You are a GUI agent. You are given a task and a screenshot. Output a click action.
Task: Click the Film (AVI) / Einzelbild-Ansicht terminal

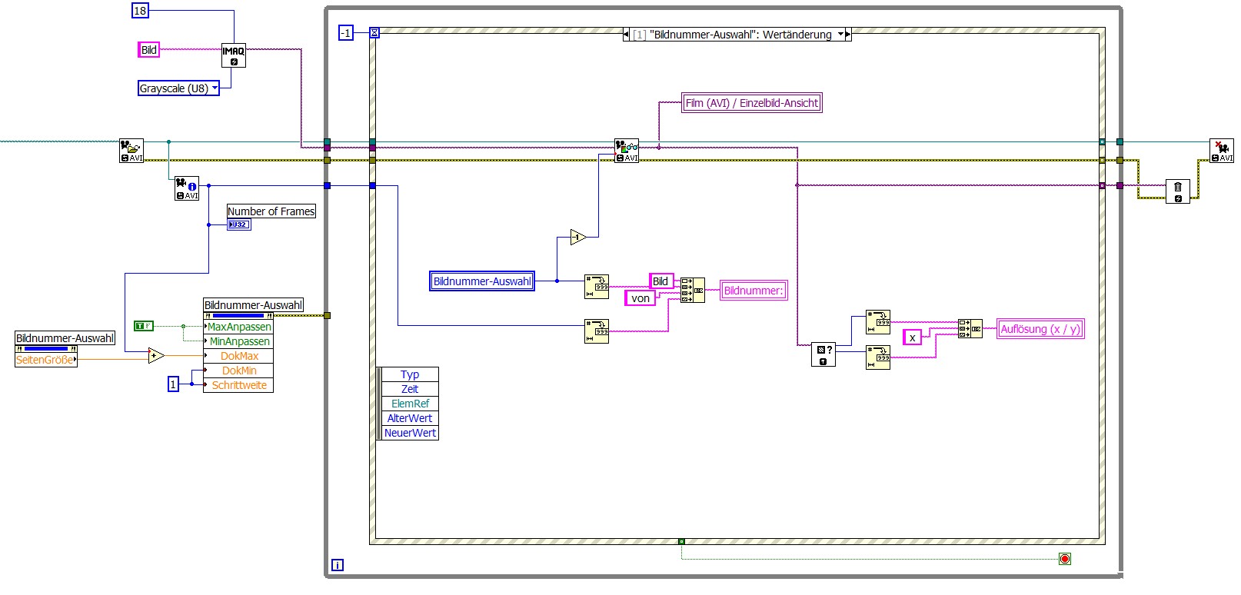752,103
